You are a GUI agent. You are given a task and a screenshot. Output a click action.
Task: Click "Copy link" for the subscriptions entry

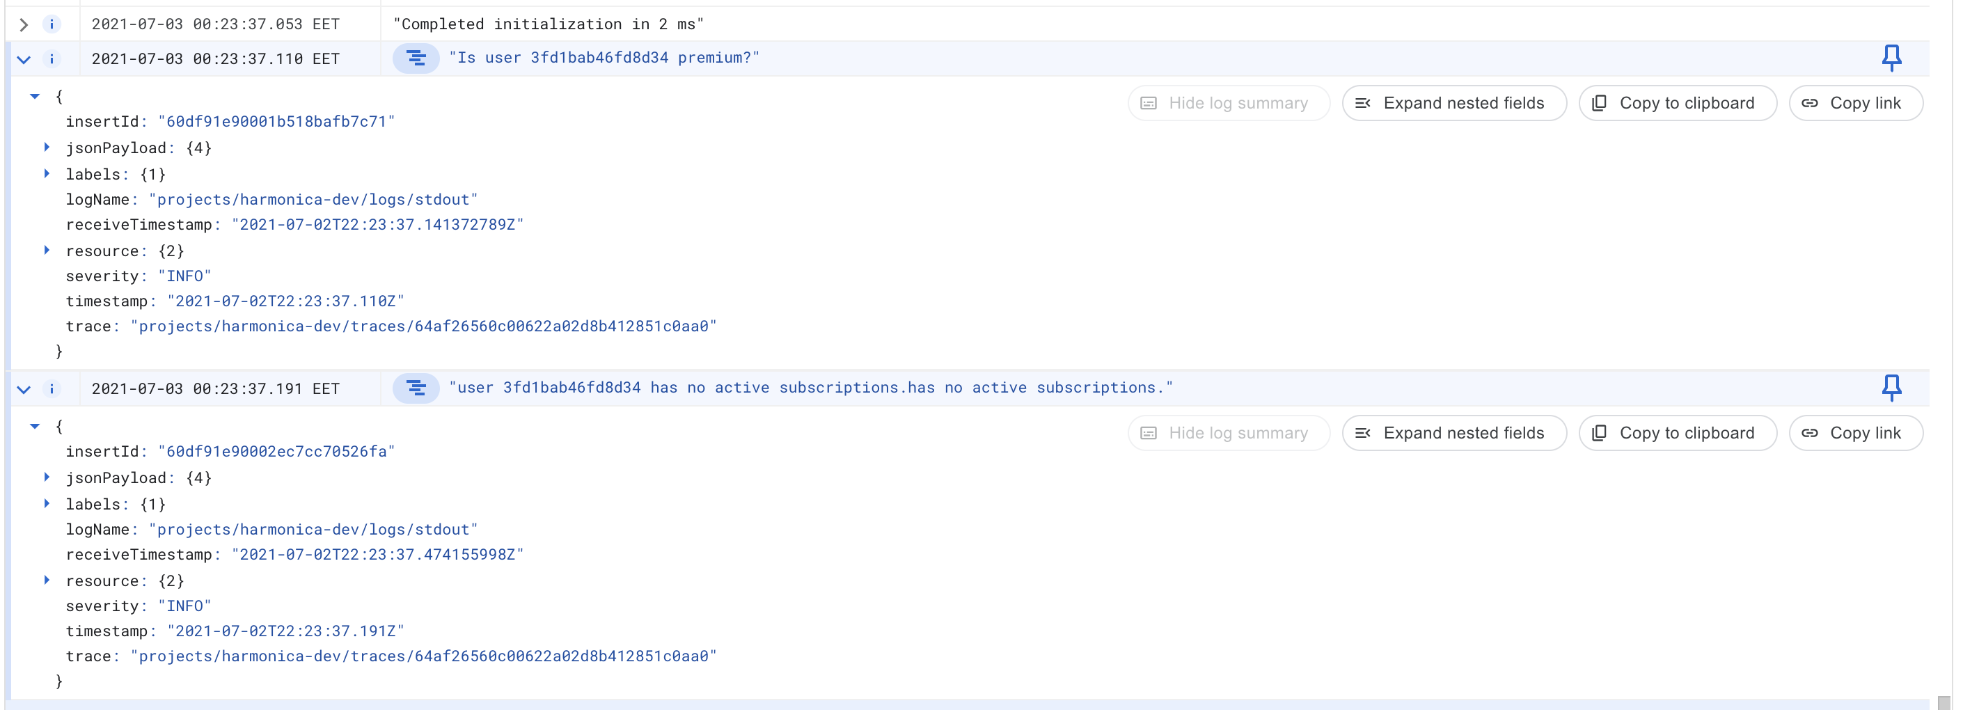pyautogui.click(x=1857, y=433)
